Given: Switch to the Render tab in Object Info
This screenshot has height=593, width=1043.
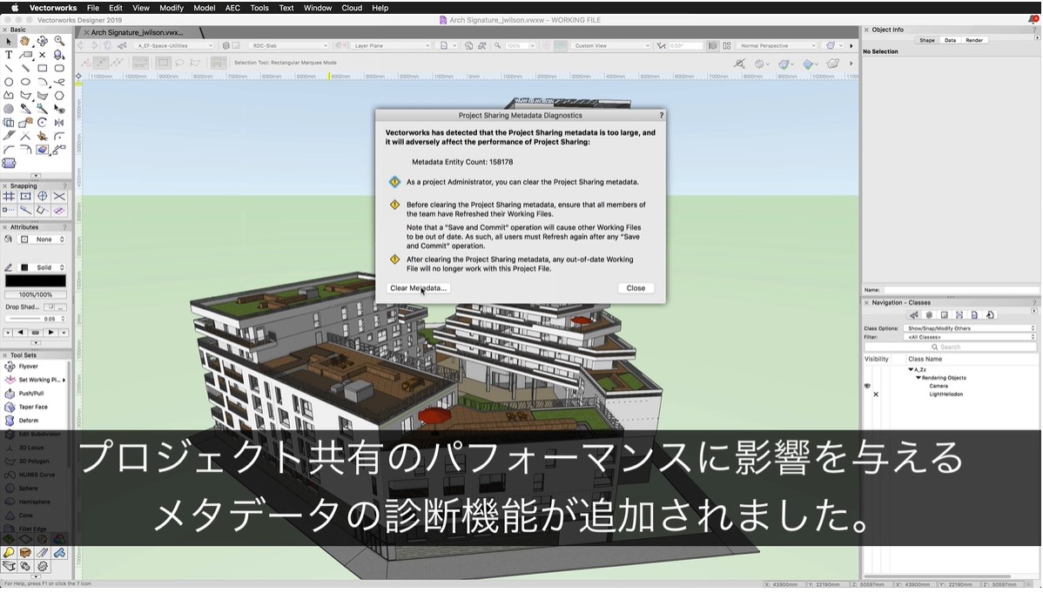Looking at the screenshot, I should (974, 41).
